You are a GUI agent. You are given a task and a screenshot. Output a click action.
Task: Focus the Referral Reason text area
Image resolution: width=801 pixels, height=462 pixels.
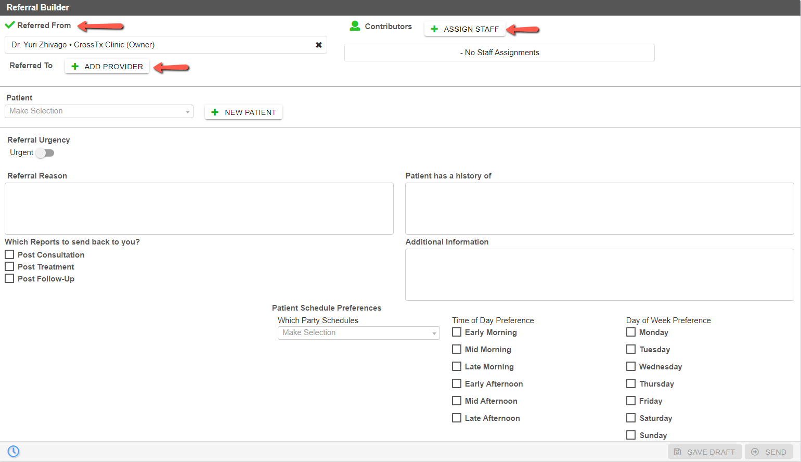[x=199, y=209]
